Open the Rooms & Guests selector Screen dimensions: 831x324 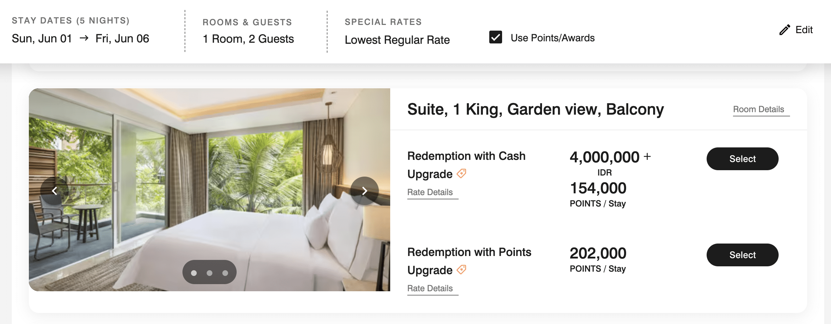click(x=248, y=39)
